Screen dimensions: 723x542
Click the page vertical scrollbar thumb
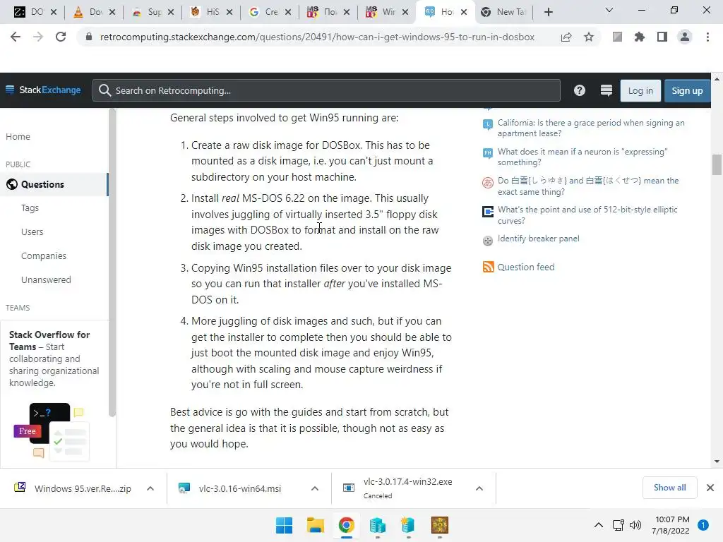pyautogui.click(x=717, y=165)
